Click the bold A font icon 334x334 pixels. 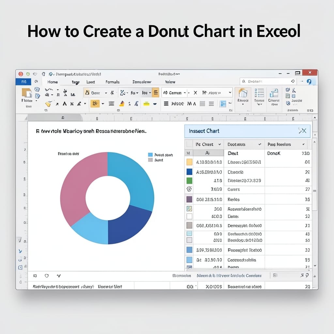pyautogui.click(x=65, y=104)
